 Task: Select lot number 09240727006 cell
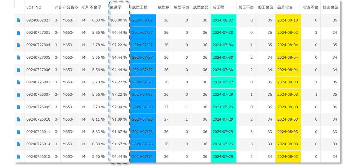[38, 70]
